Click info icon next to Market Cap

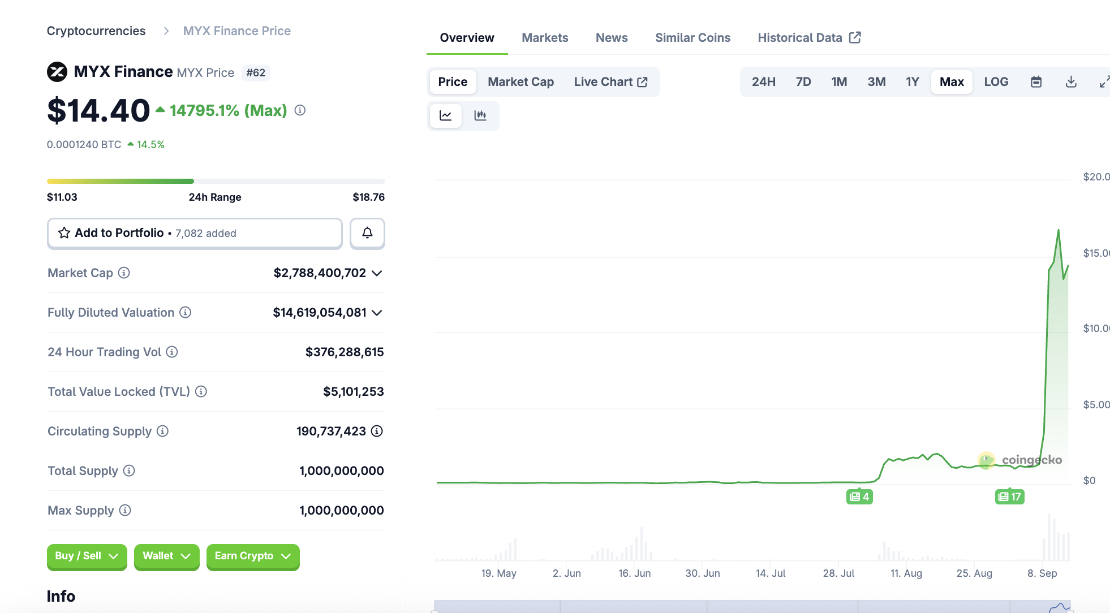(x=124, y=273)
